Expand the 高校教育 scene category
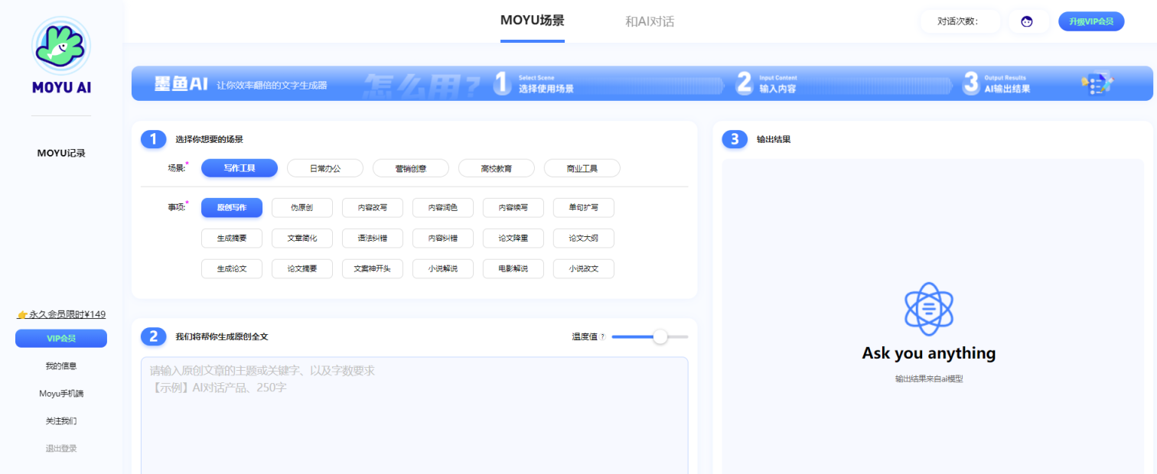This screenshot has width=1157, height=474. [496, 167]
